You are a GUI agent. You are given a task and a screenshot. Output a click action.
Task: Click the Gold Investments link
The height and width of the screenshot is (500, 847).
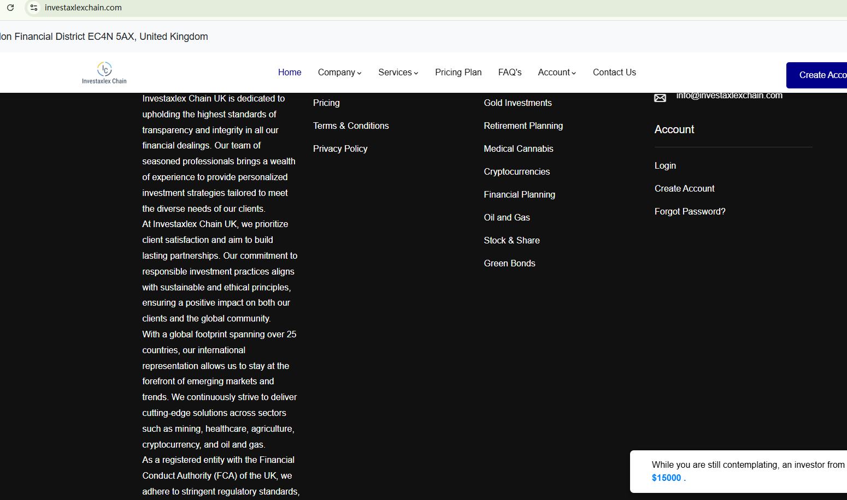[x=517, y=103]
